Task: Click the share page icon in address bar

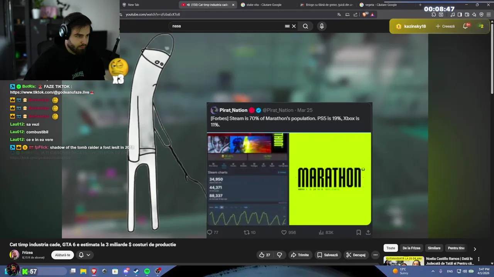Action: [355, 15]
